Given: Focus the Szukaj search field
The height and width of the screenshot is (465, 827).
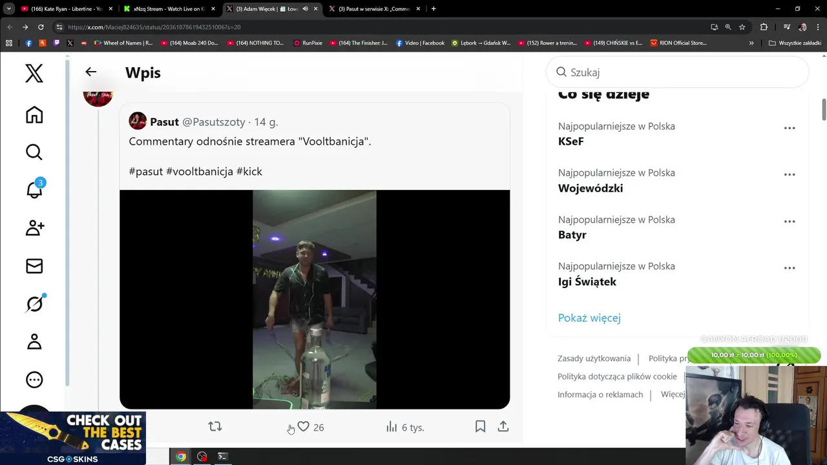Looking at the screenshot, I should [677, 72].
